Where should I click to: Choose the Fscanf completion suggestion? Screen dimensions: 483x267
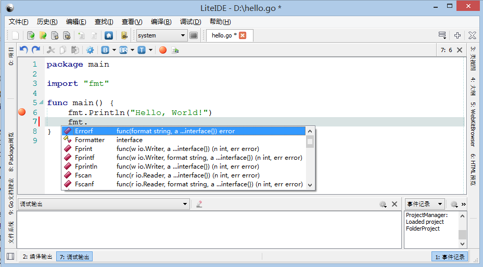[184, 184]
